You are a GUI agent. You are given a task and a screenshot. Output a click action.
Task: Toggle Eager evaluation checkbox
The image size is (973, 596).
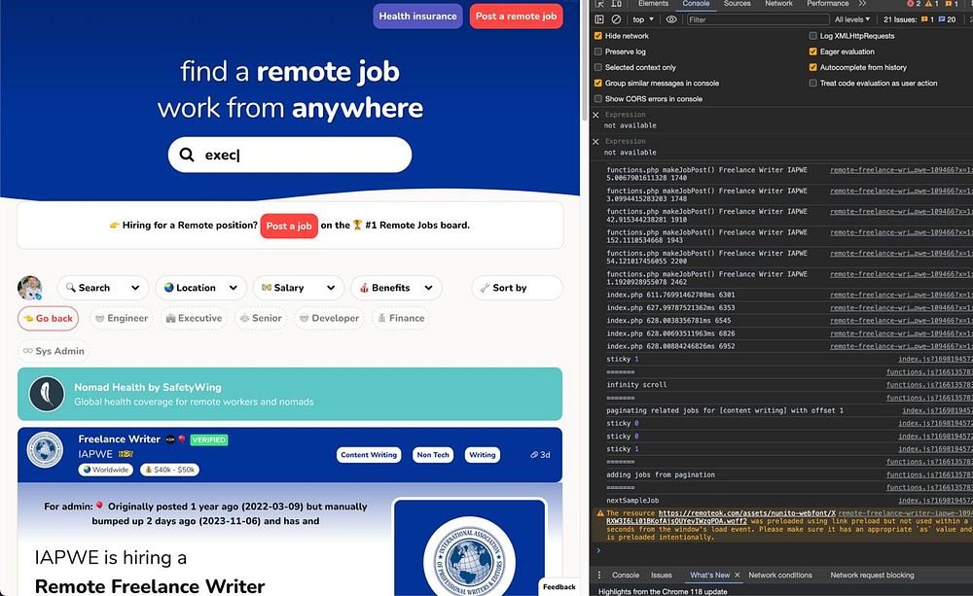pyautogui.click(x=812, y=52)
